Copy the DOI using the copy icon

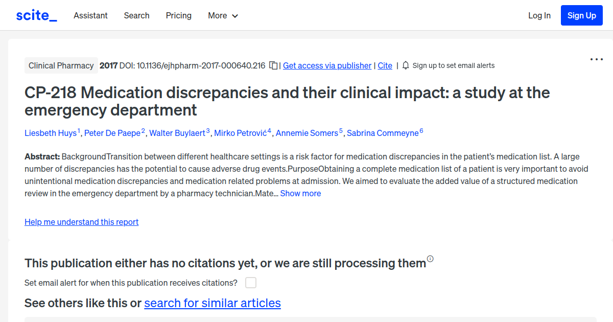pos(273,65)
